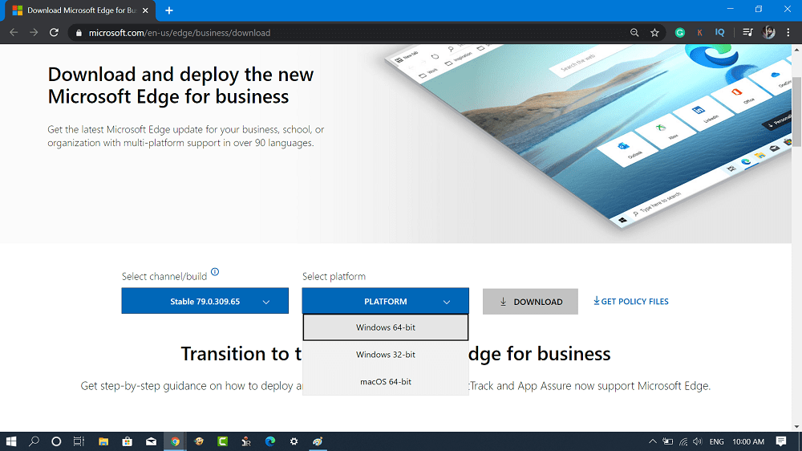Open the Action Center notification icon
The height and width of the screenshot is (451, 802).
click(781, 441)
